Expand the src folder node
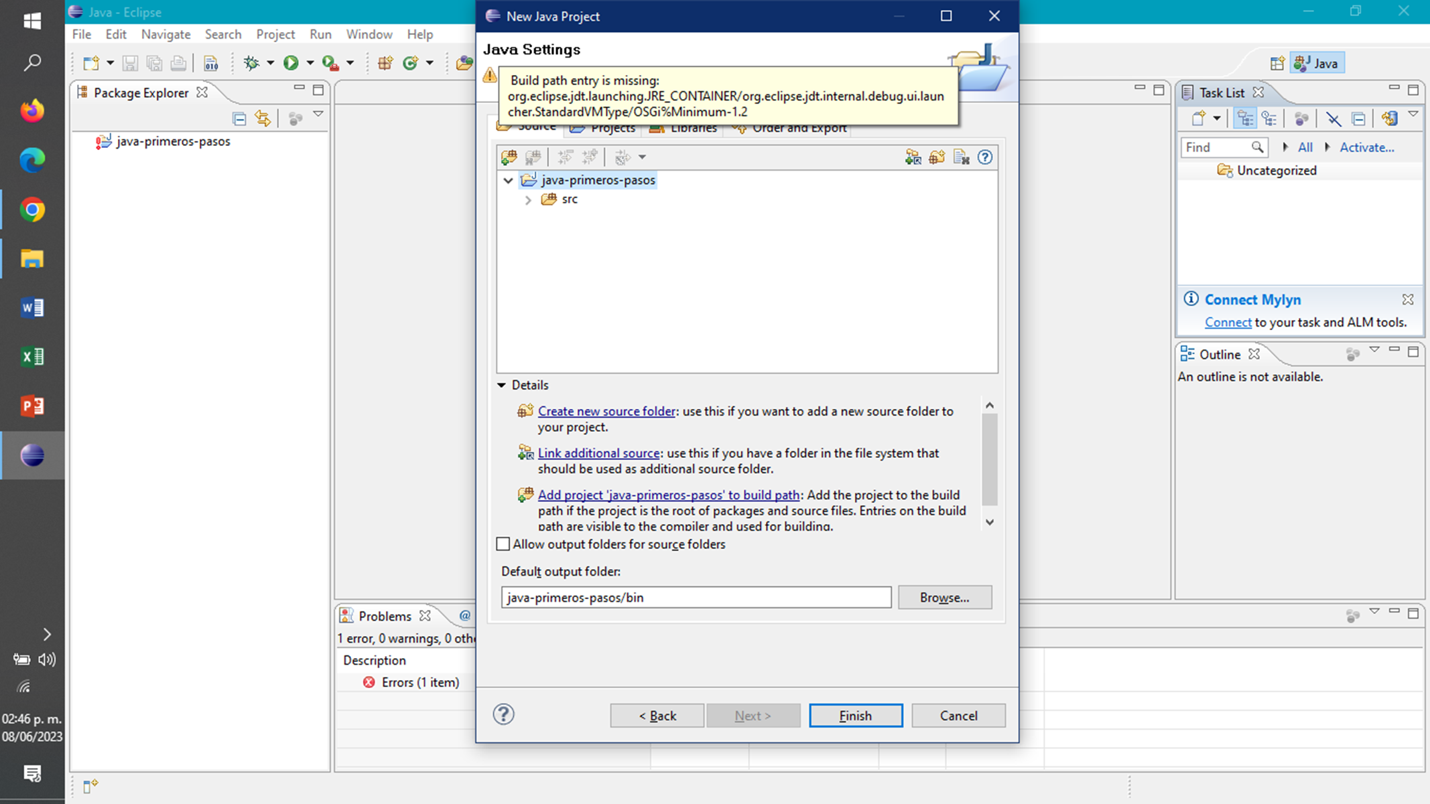The width and height of the screenshot is (1430, 804). click(528, 199)
